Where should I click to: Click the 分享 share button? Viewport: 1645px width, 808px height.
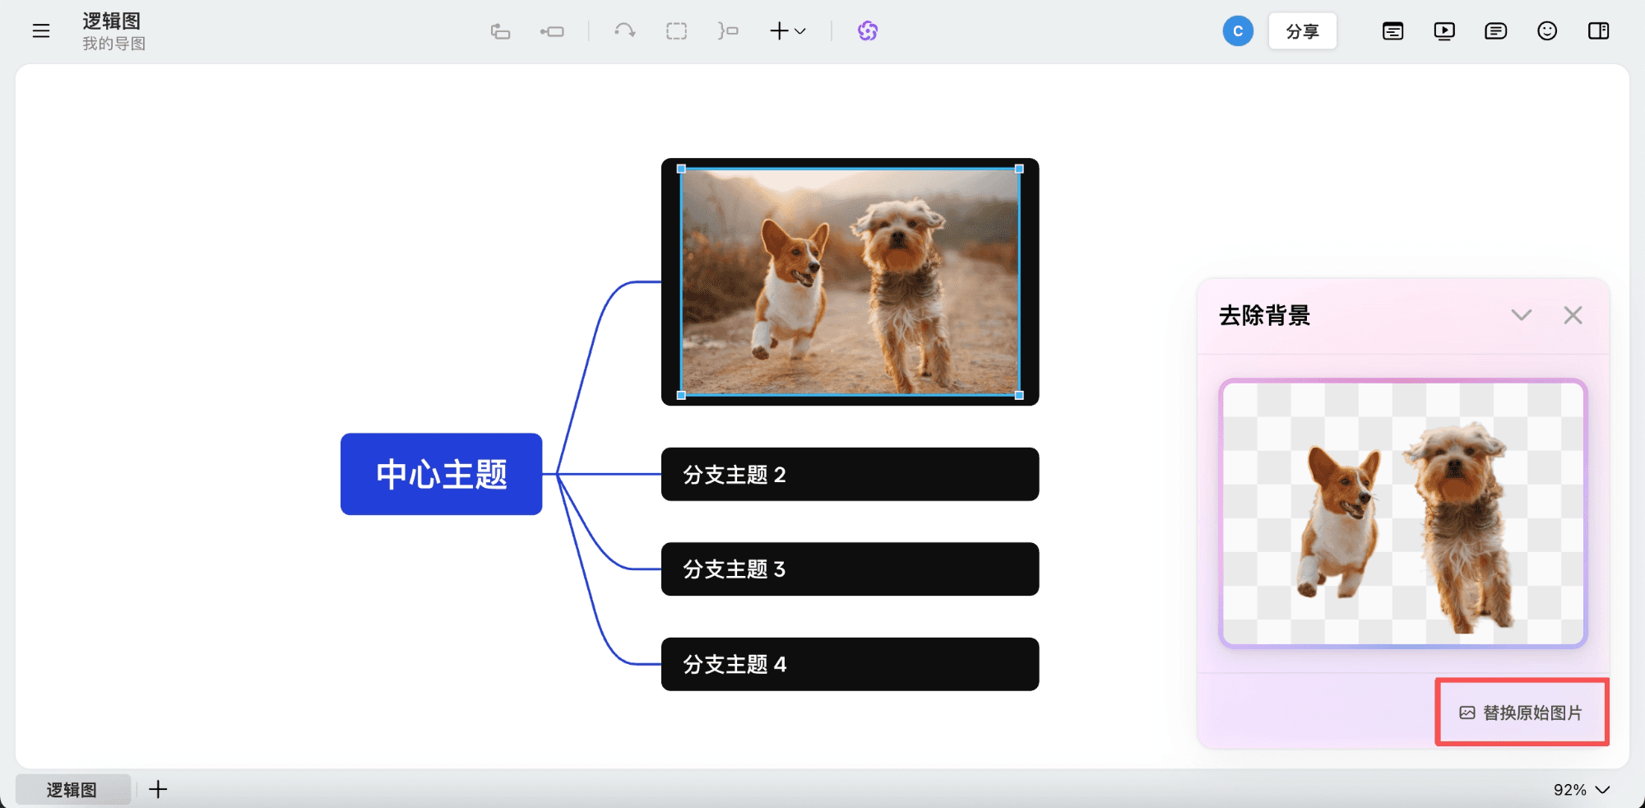[x=1302, y=30]
